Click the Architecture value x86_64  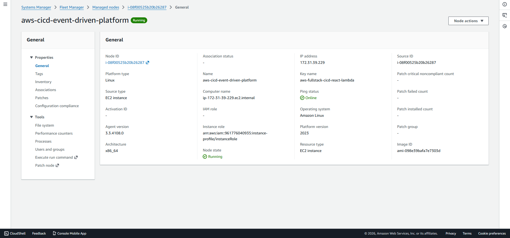[111, 151]
